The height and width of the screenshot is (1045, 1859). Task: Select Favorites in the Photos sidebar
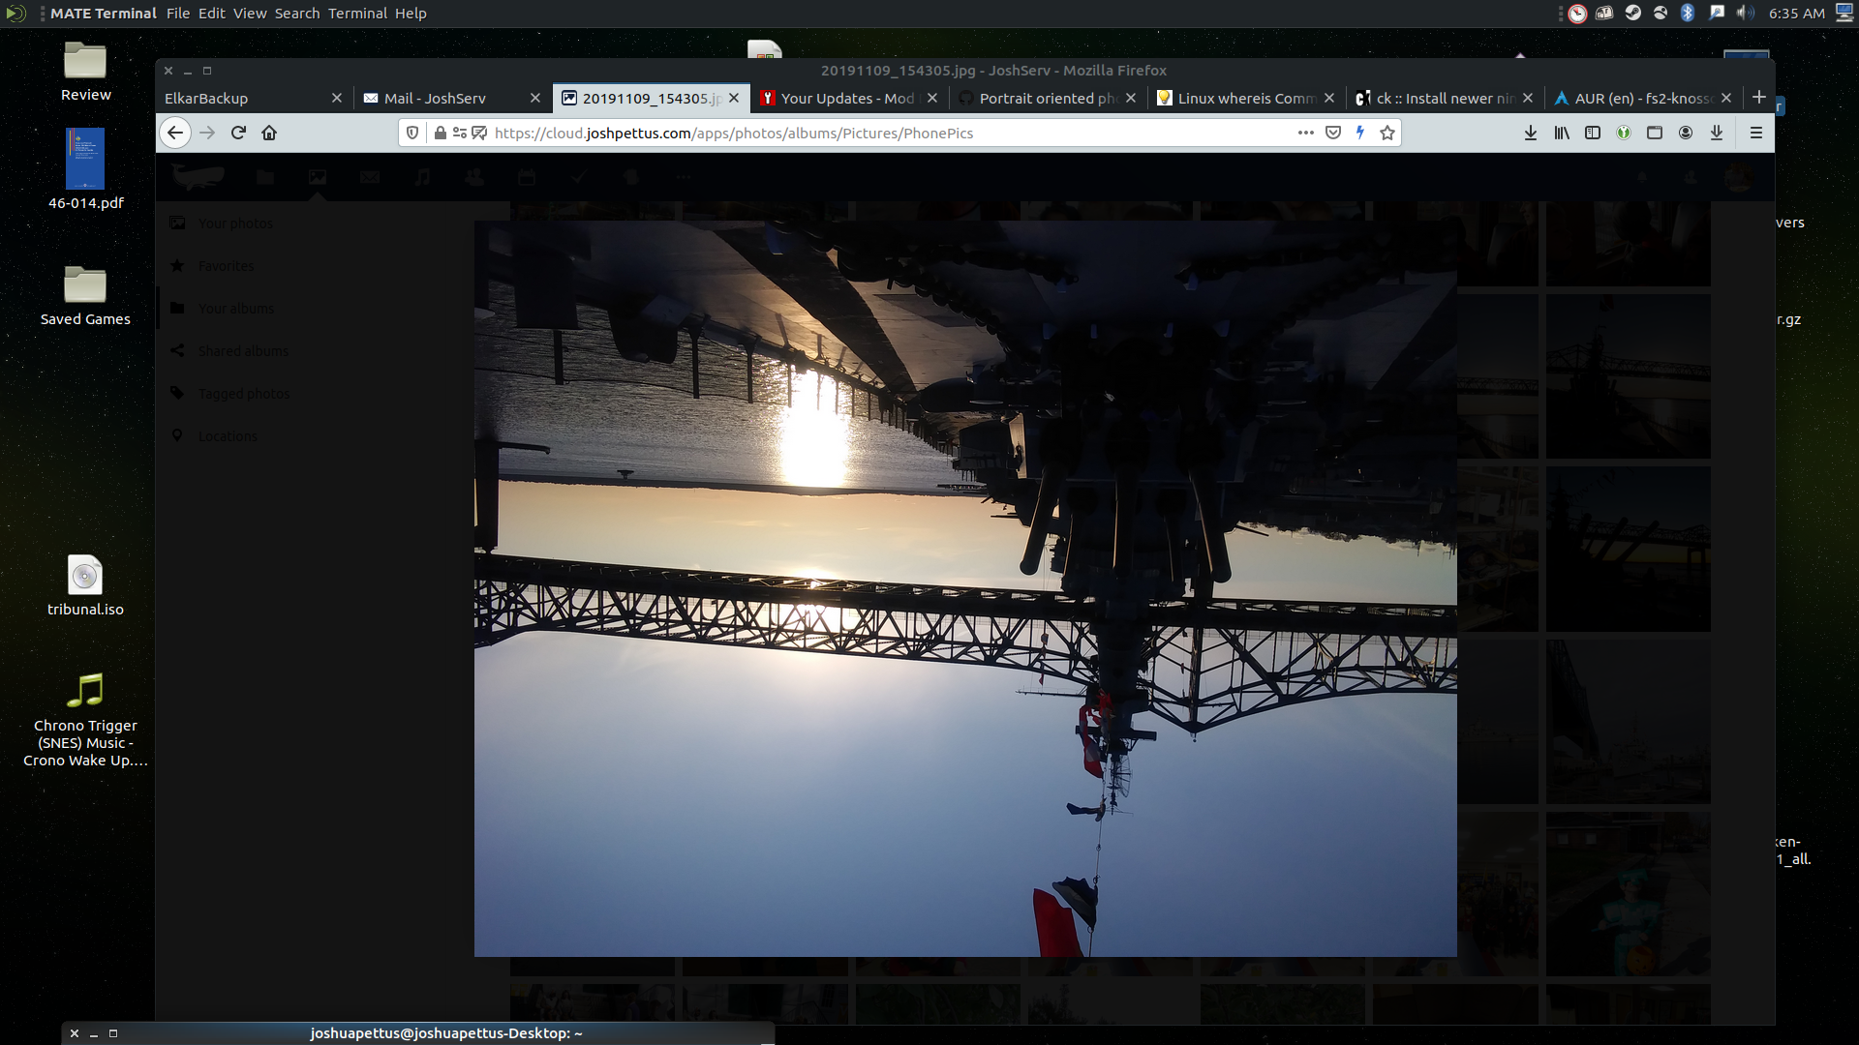(226, 266)
